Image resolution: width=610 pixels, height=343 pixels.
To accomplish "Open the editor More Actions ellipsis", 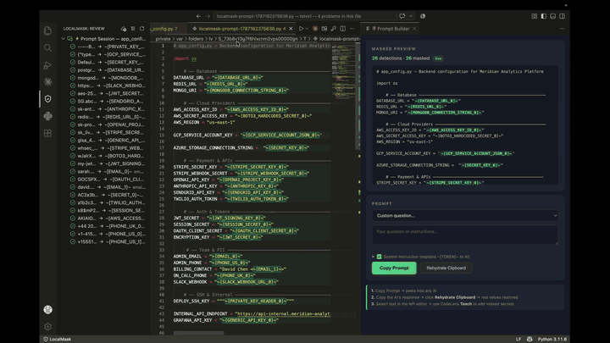I will (352, 29).
